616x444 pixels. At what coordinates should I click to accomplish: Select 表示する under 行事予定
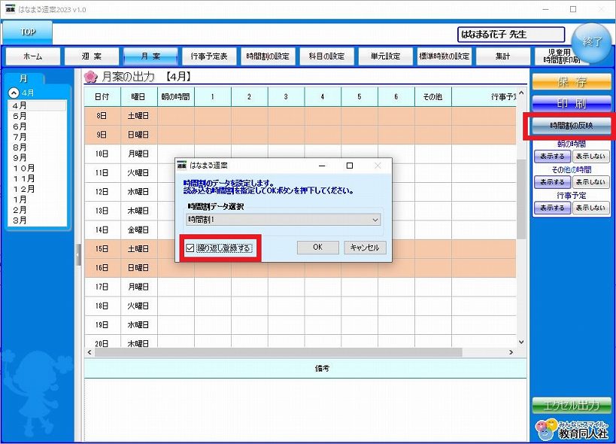(x=552, y=208)
